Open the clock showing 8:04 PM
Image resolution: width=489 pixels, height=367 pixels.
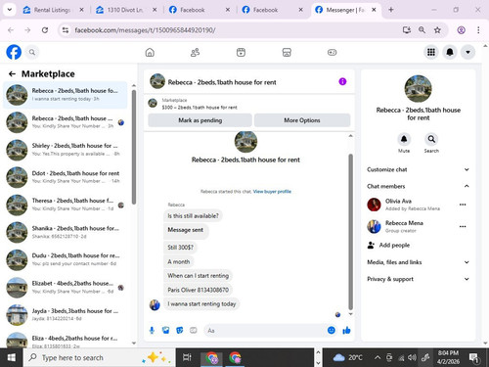448,357
